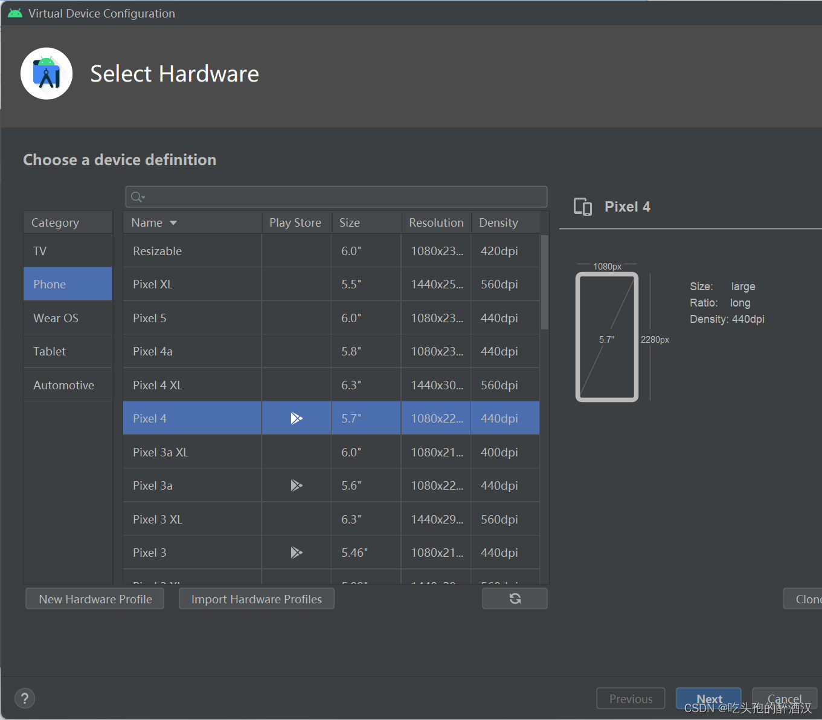Click the Next button
This screenshot has width=822, height=720.
pyautogui.click(x=709, y=699)
